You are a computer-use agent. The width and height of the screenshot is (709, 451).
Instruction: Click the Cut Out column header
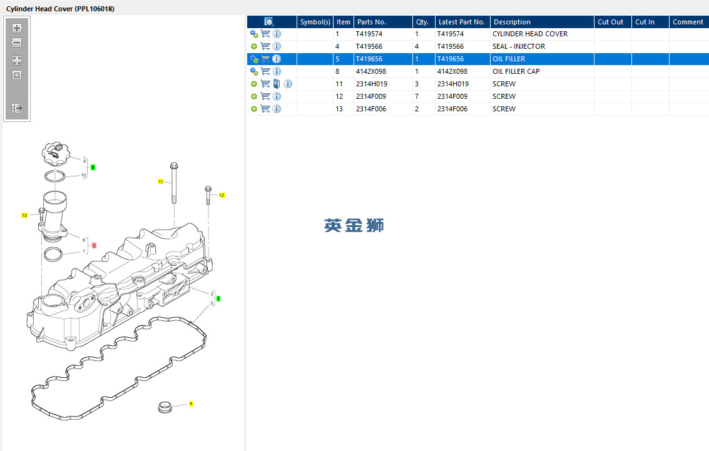[x=613, y=22]
